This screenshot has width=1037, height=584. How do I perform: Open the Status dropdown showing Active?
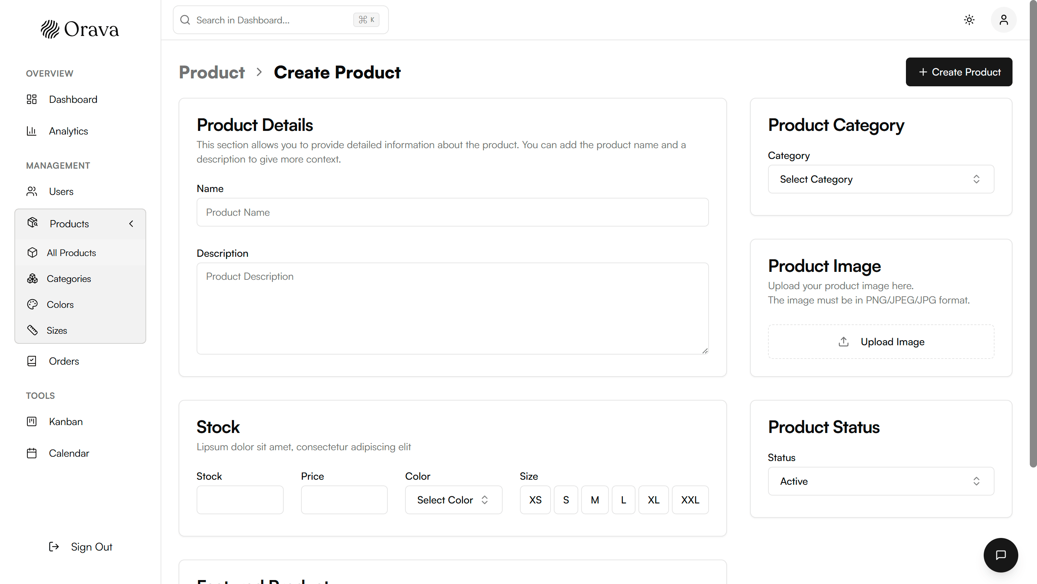point(881,481)
